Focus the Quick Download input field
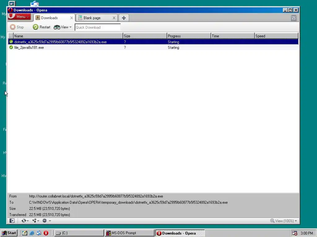317x237 pixels. click(x=98, y=27)
